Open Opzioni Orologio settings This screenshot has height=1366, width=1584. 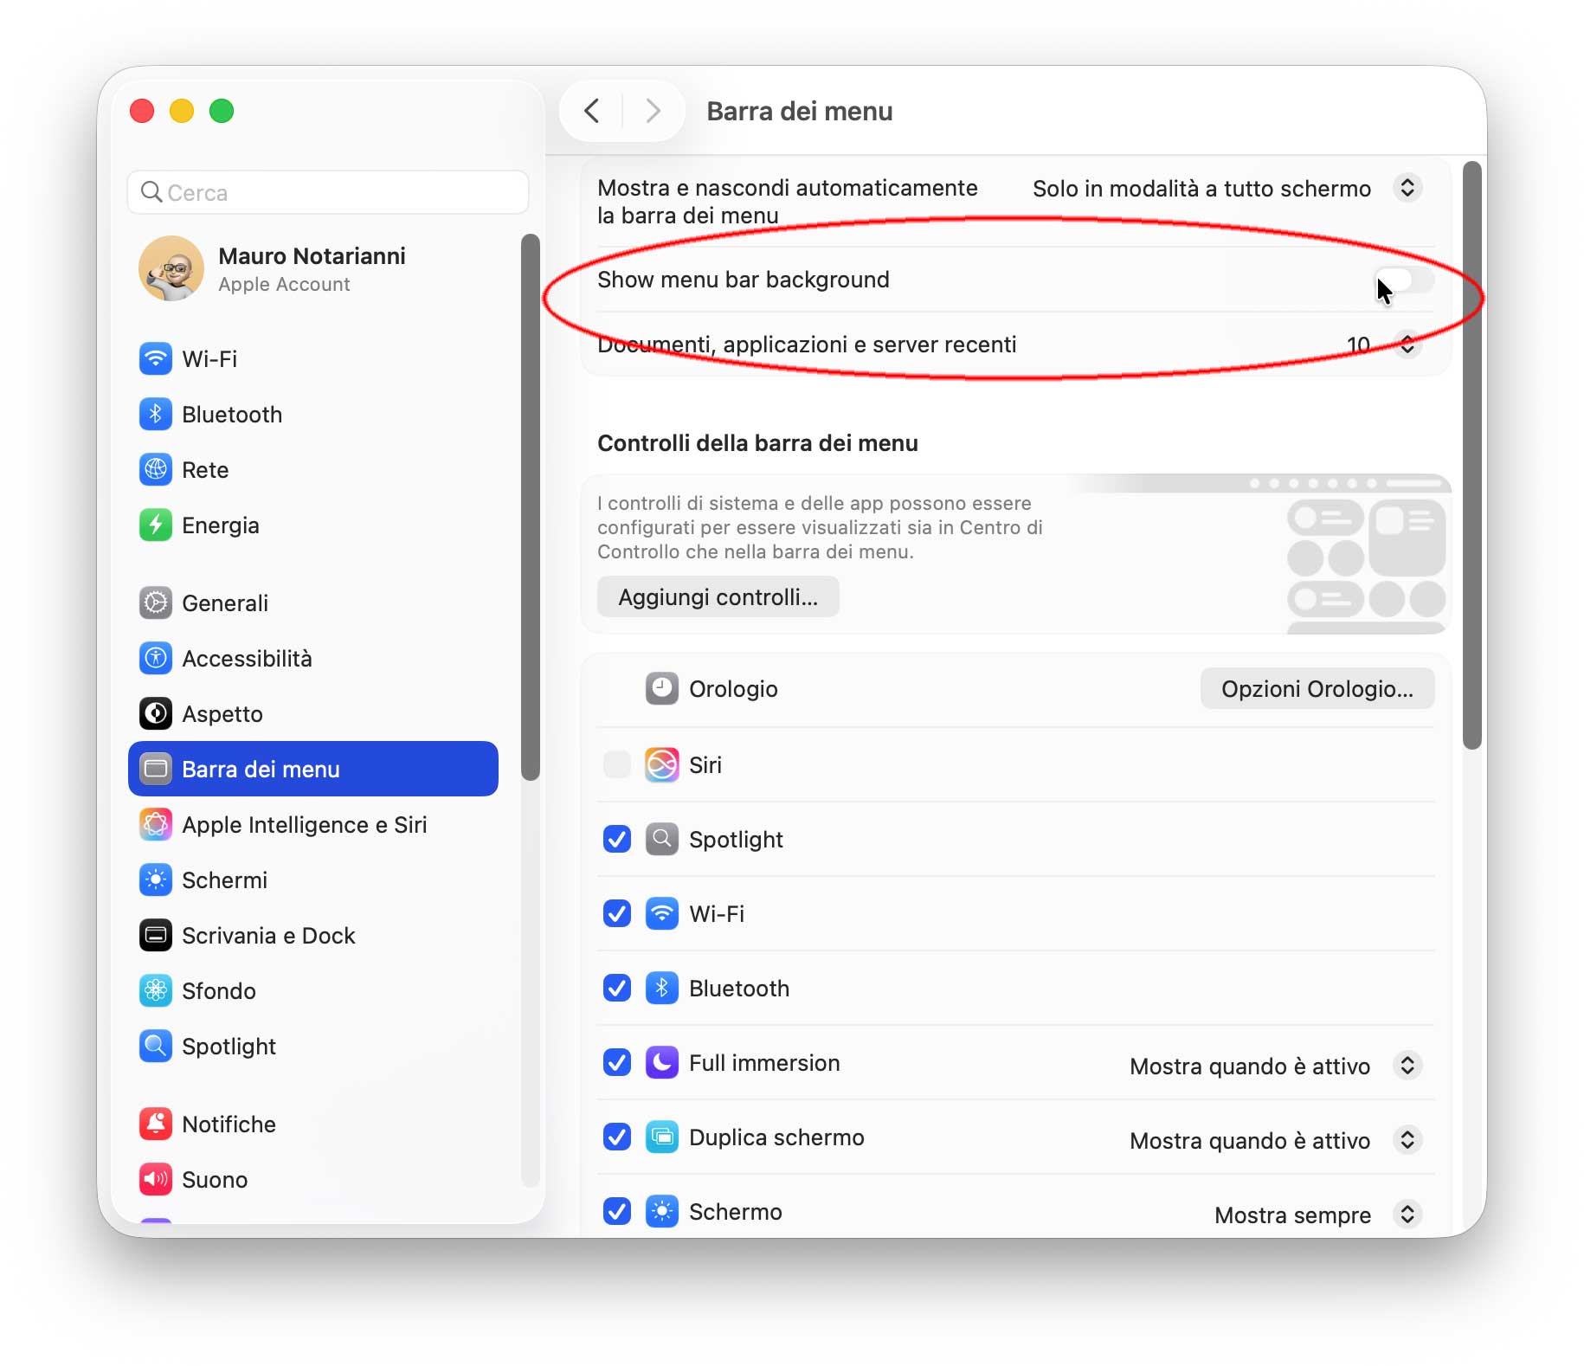tap(1317, 688)
